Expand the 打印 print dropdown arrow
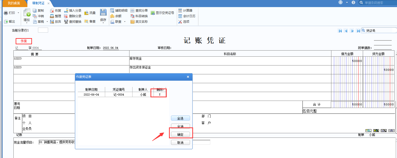The width and height of the screenshot is (397, 158). [18, 13]
